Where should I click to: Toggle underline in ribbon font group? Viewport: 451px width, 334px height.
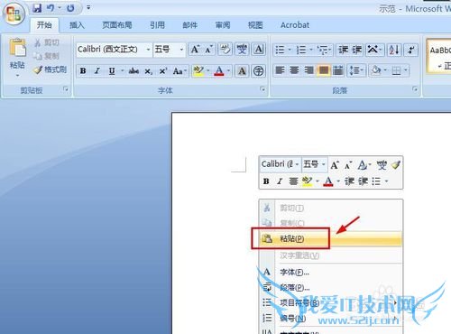point(112,71)
